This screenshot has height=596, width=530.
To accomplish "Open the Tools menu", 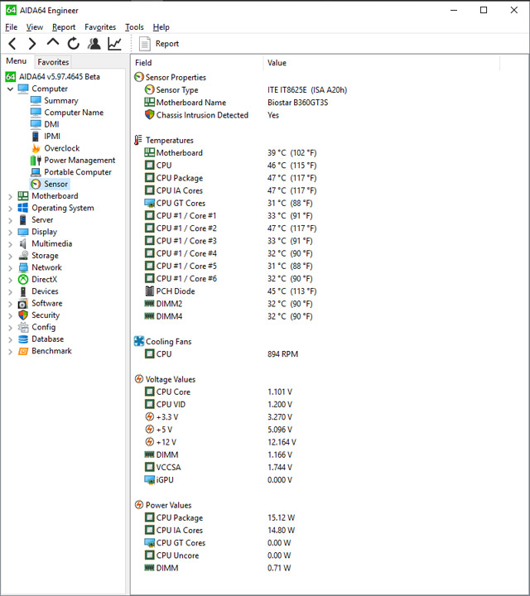I will tap(134, 27).
